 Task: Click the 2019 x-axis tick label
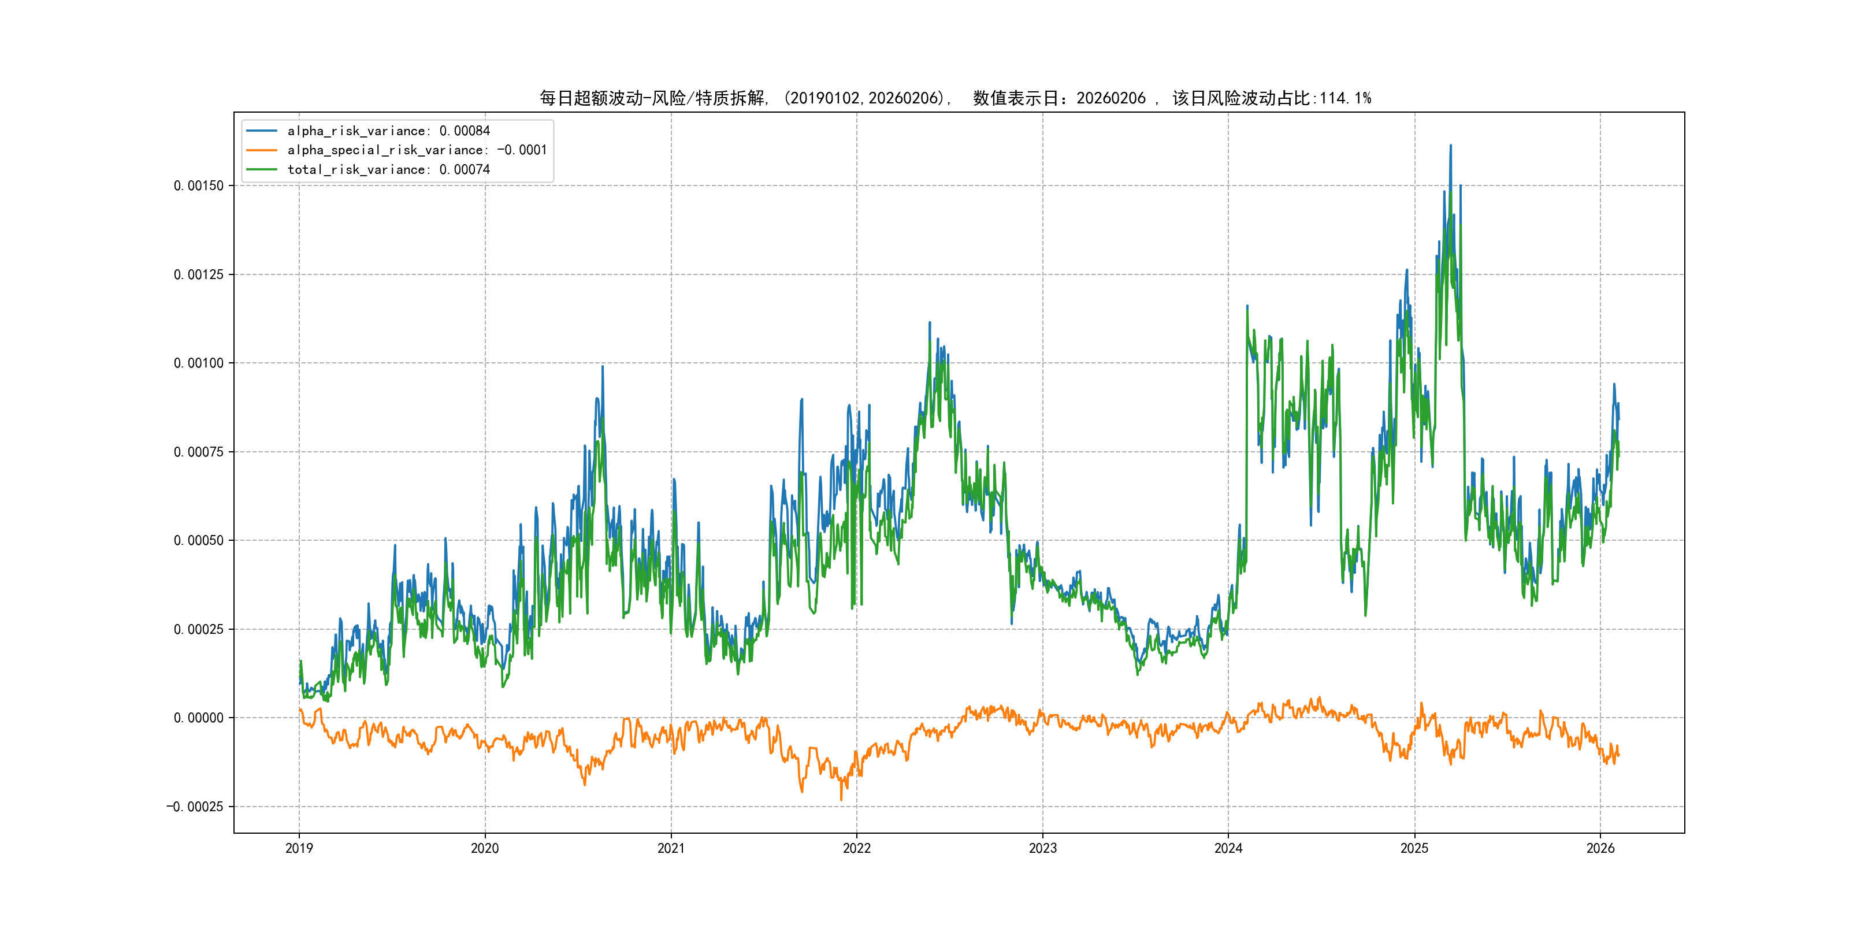299,848
